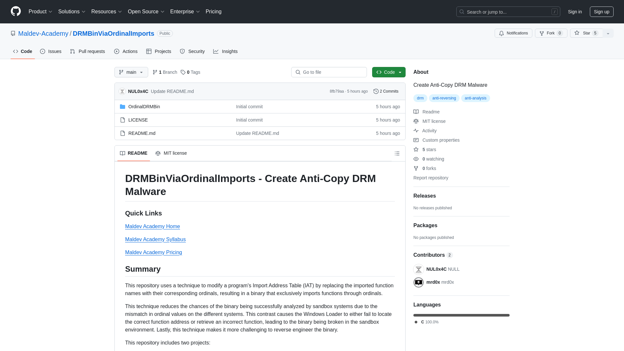624x351 pixels.
Task: Open the OrdinalDRMBin folder
Action: point(144,107)
